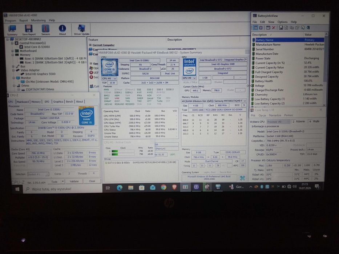Click the BatteryInfoView vertical scrollbar

[326, 69]
